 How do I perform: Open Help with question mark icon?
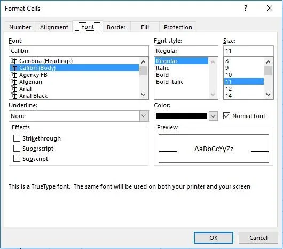(x=246, y=8)
